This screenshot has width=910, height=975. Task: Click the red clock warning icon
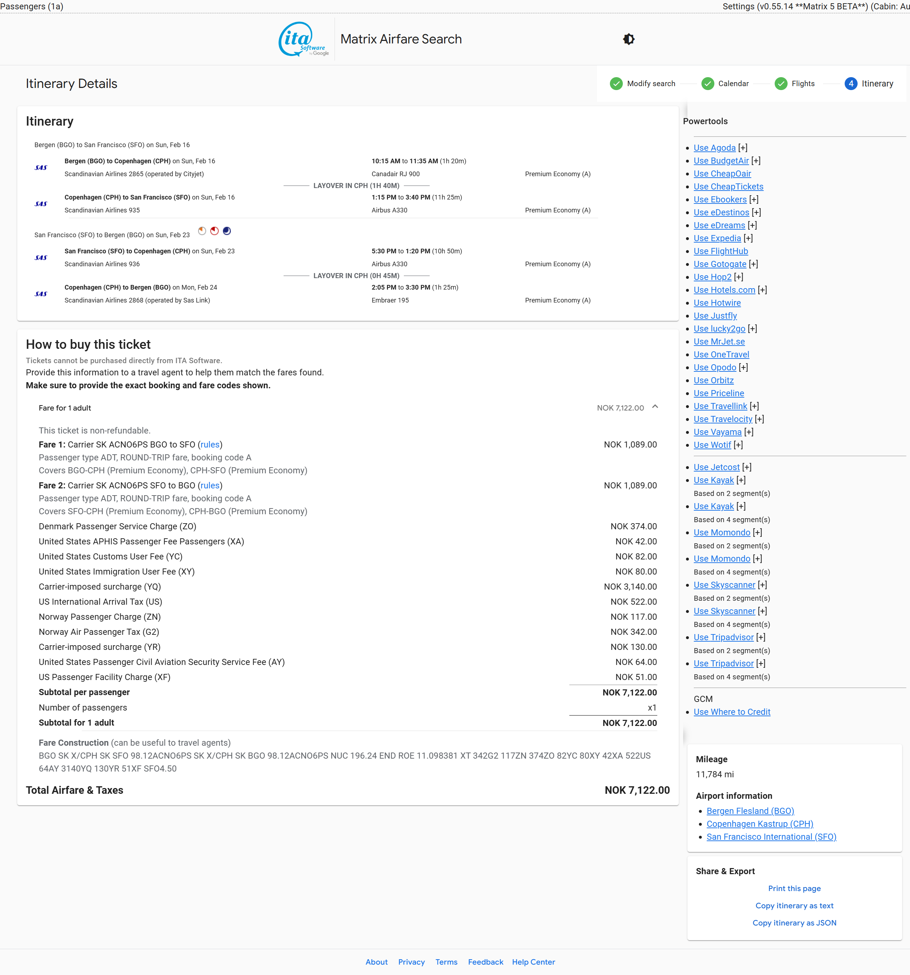point(214,231)
